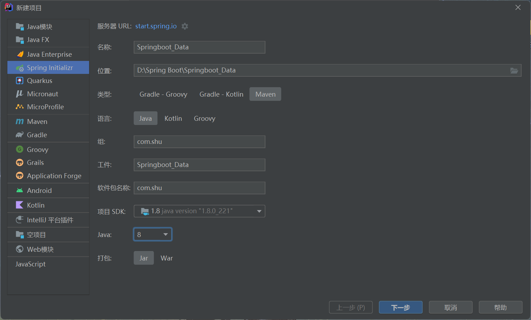531x320 pixels.
Task: Click the 软件包名称 input field
Action: coord(199,188)
